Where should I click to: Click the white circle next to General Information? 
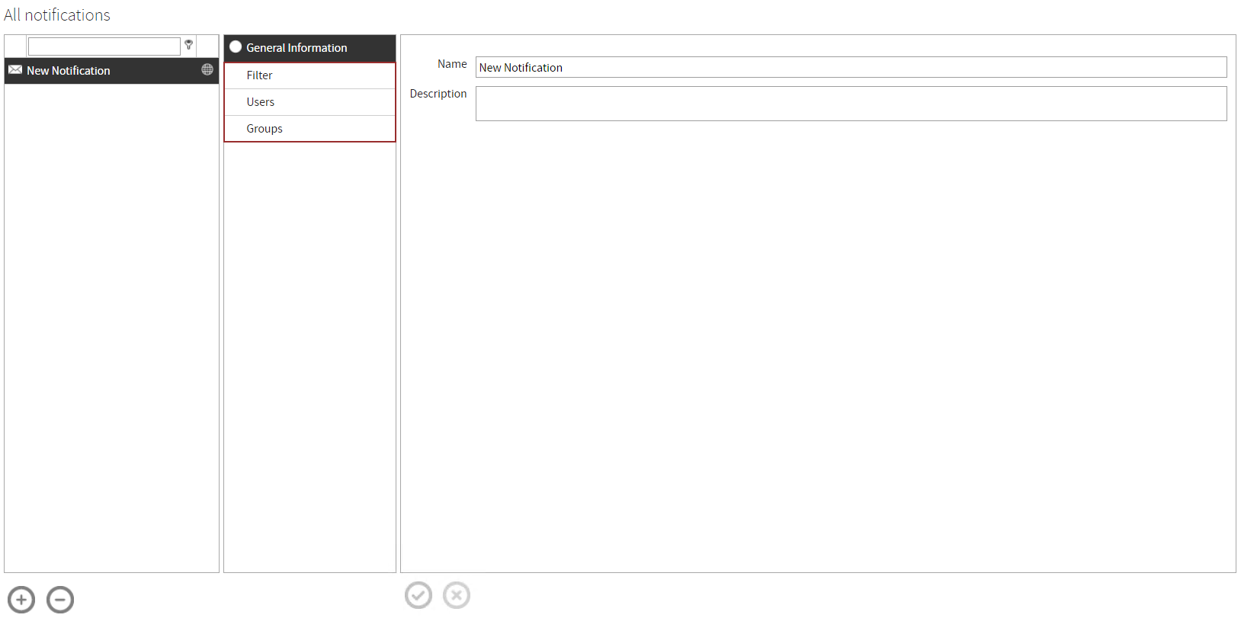tap(236, 46)
